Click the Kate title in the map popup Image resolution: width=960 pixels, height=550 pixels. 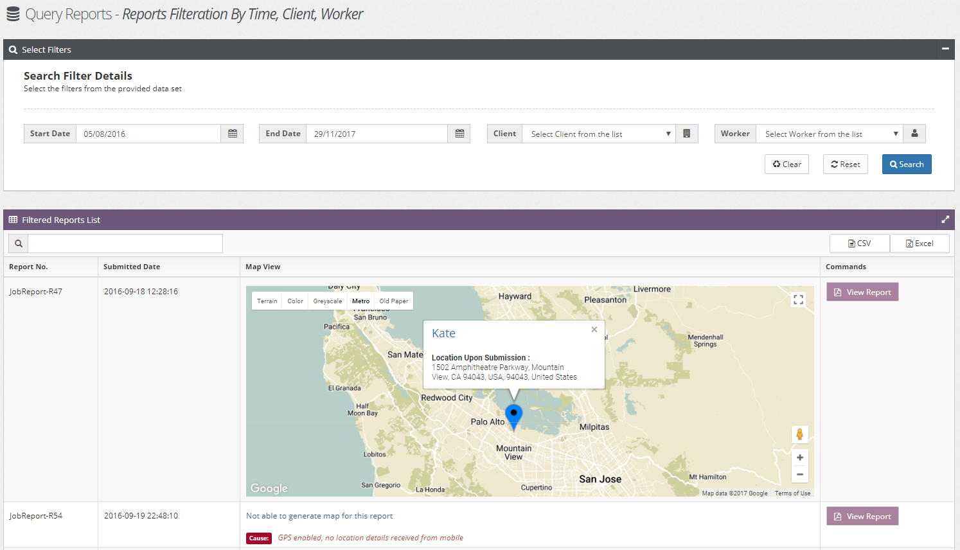[443, 333]
